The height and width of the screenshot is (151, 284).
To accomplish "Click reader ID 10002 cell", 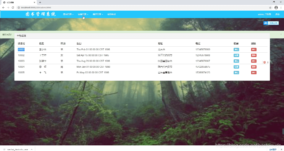I will point(21,55).
